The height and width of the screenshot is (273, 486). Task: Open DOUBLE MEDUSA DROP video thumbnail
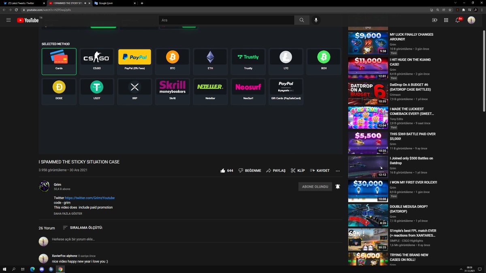point(368,215)
